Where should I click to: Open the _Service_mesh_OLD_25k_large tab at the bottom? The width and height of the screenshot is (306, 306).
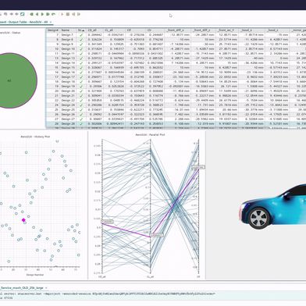22,288
